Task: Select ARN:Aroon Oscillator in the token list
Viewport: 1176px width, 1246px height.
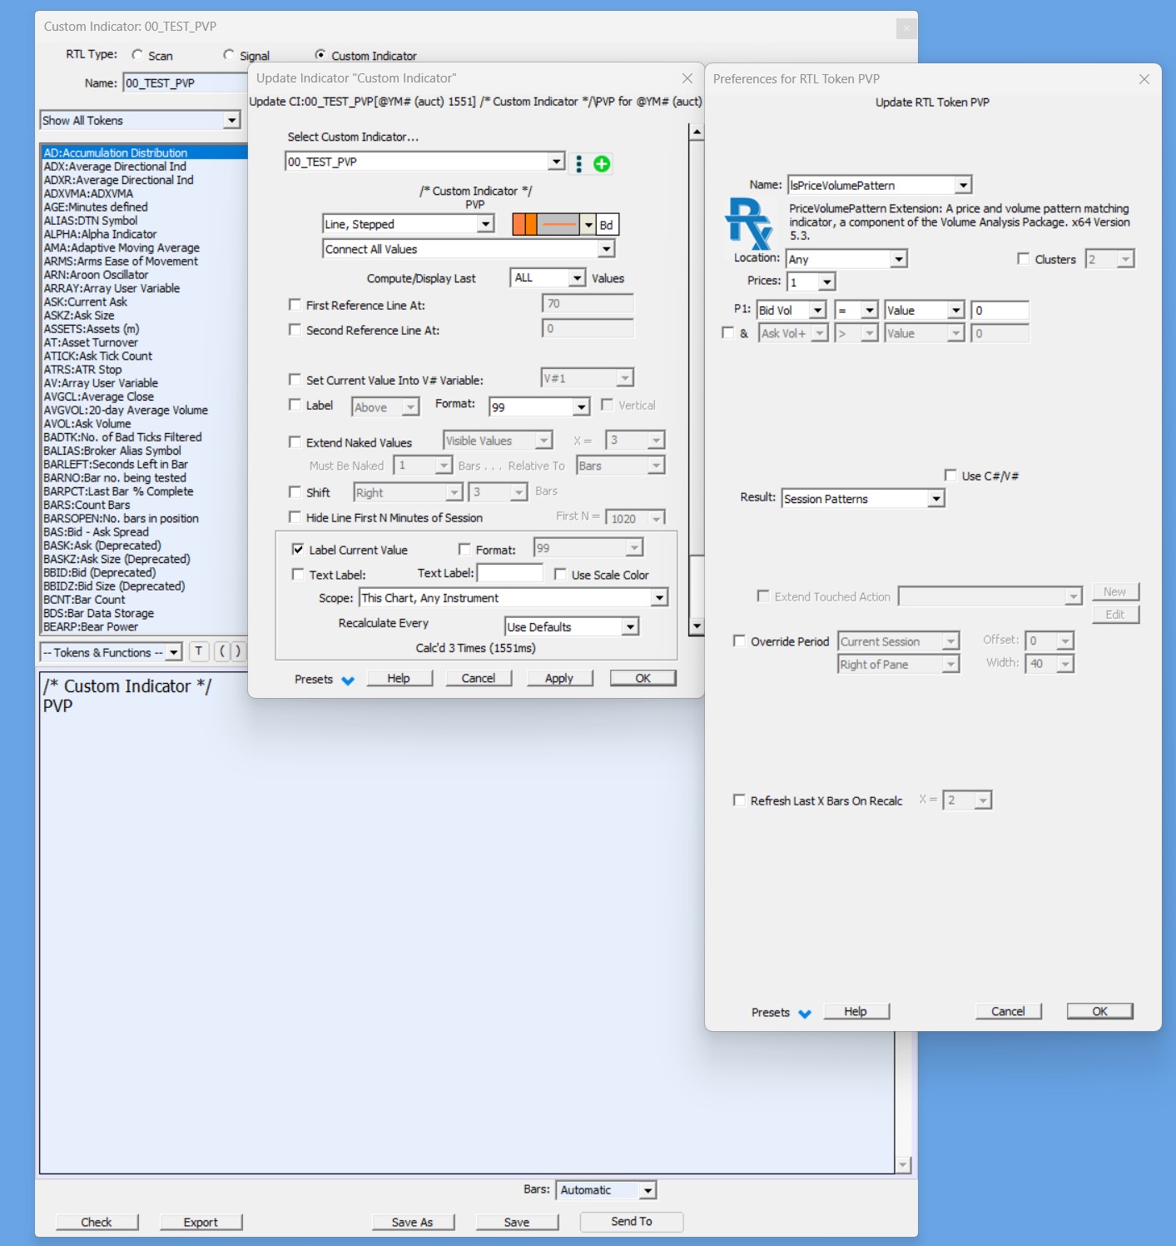Action: point(97,275)
